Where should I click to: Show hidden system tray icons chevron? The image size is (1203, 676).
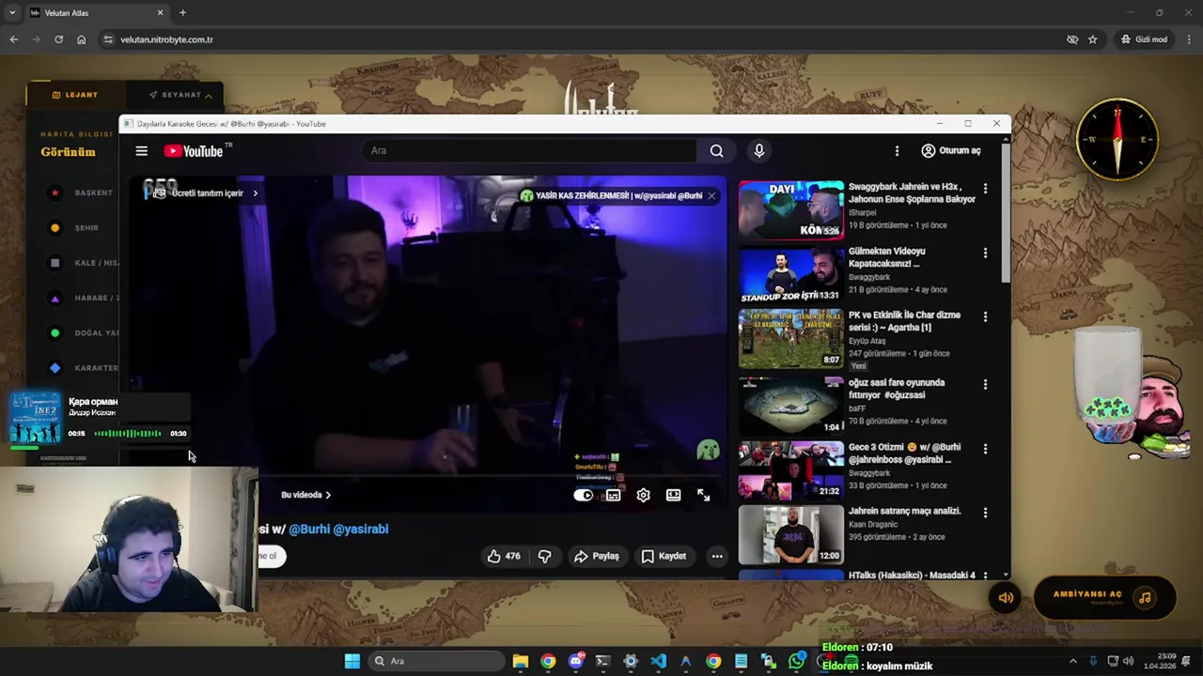1072,661
